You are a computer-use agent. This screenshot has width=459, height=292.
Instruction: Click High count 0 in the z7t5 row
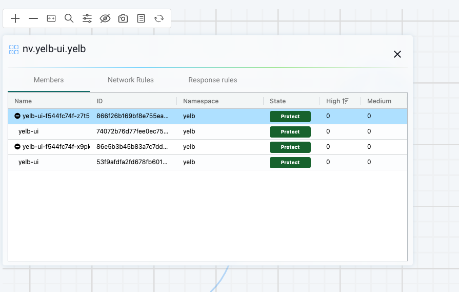[x=328, y=116]
